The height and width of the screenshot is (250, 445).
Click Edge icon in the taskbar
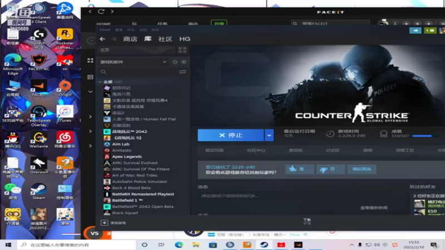coord(179,244)
